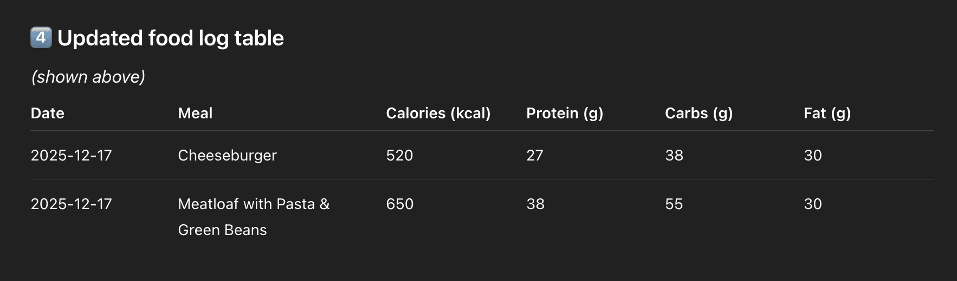
Task: Click the italic '(shown above)' text
Action: pyautogui.click(x=88, y=77)
